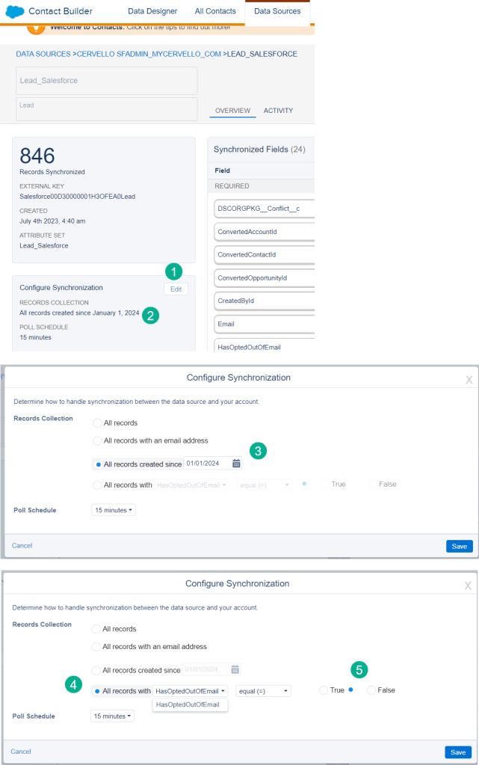
Task: Open the 'equal (=)' operator dropdown in second dialog
Action: (x=263, y=691)
